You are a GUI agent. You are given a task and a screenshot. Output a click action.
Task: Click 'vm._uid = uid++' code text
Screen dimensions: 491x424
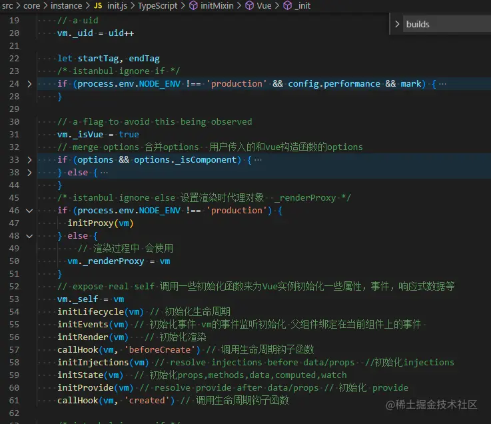95,33
